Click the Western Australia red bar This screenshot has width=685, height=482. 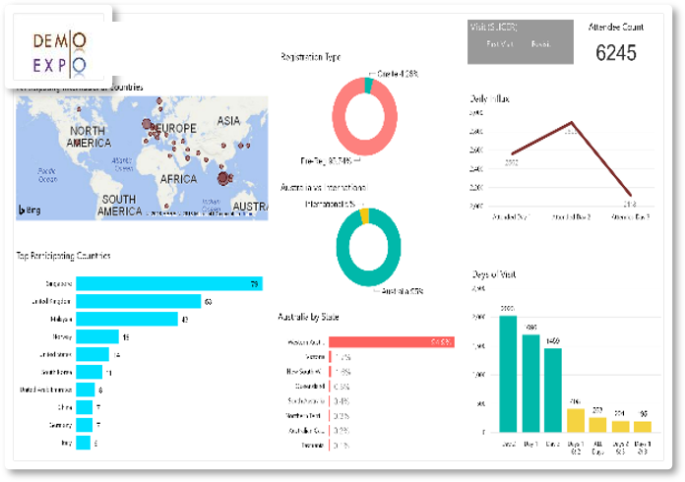(392, 342)
